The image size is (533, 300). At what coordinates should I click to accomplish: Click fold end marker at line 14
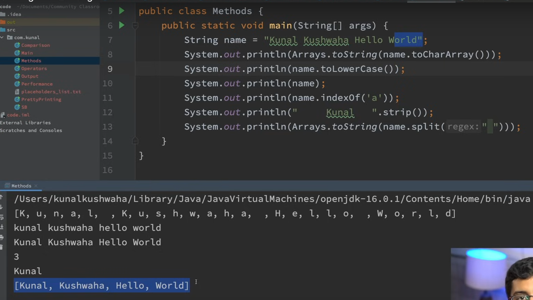pyautogui.click(x=135, y=141)
